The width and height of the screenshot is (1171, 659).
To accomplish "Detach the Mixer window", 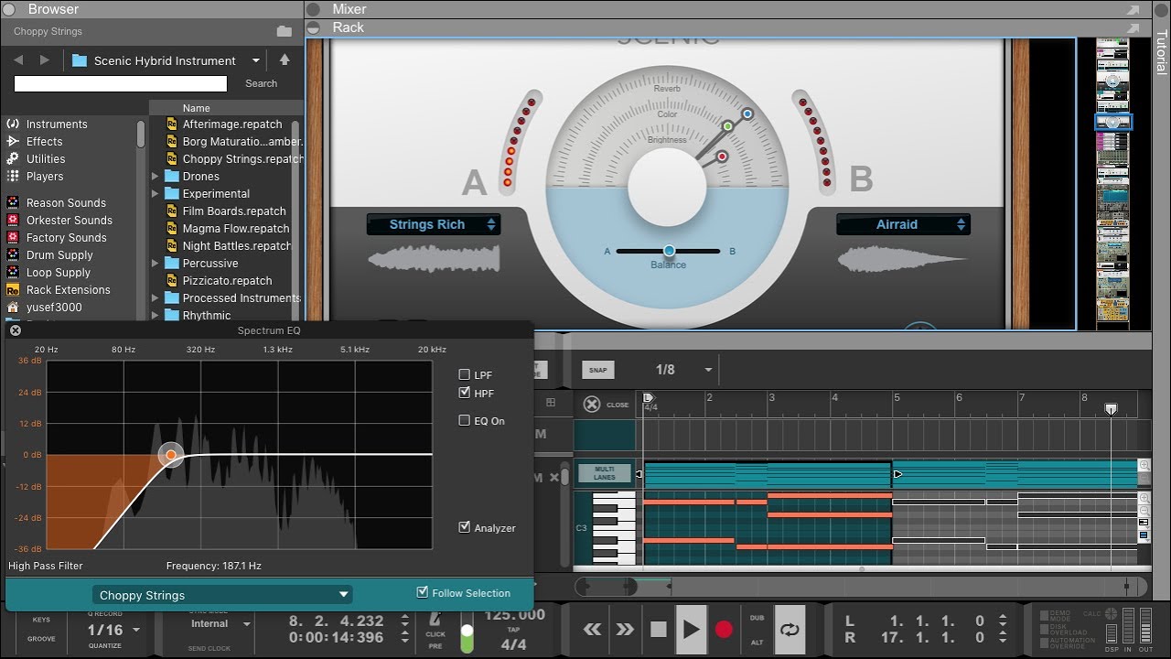I will click(x=1133, y=10).
